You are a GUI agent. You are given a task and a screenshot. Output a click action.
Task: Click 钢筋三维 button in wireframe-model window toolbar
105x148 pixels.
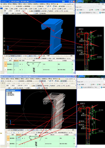coord(42,81)
